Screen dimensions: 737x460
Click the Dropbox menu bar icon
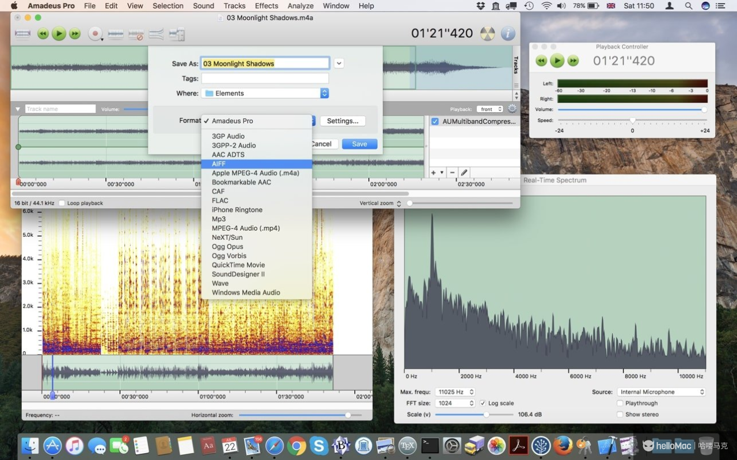[x=481, y=6]
